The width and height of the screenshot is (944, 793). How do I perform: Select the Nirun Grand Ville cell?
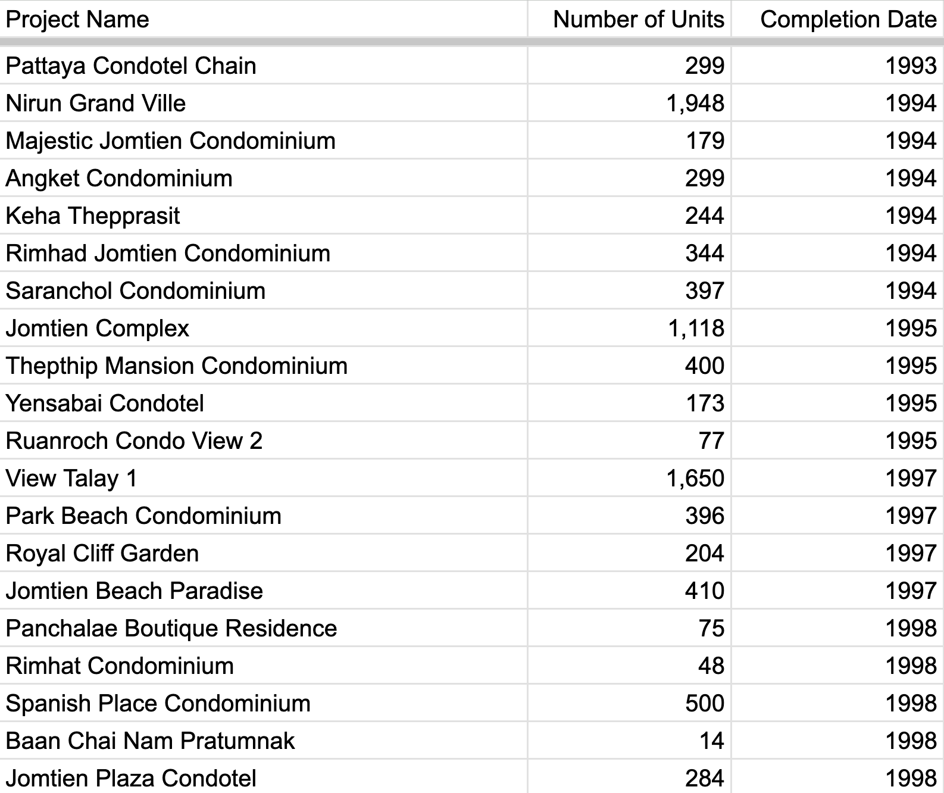[x=263, y=103]
